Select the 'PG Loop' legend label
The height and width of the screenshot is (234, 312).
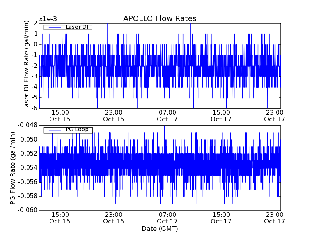click(77, 129)
